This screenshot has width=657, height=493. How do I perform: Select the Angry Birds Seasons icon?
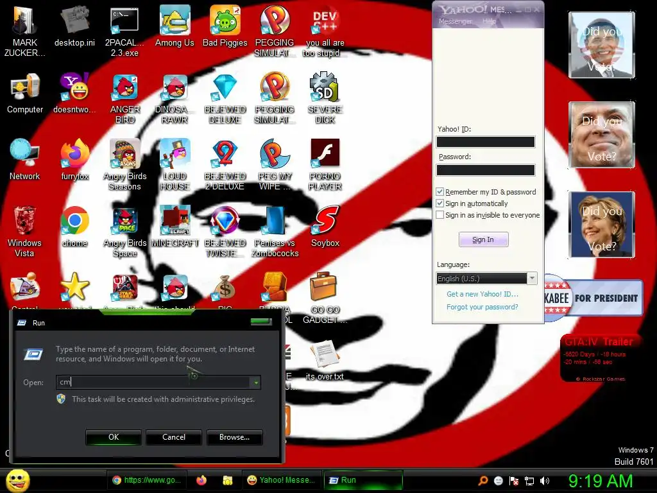click(125, 165)
